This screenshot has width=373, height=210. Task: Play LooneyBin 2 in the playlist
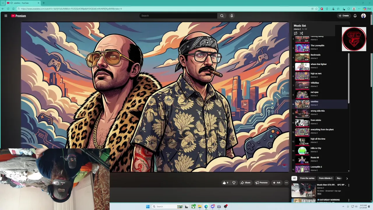[321, 168]
